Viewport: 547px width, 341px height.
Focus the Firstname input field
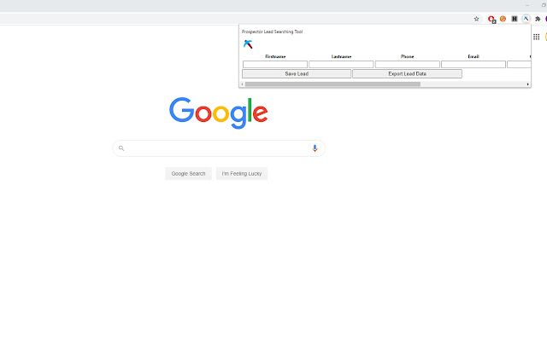point(275,65)
